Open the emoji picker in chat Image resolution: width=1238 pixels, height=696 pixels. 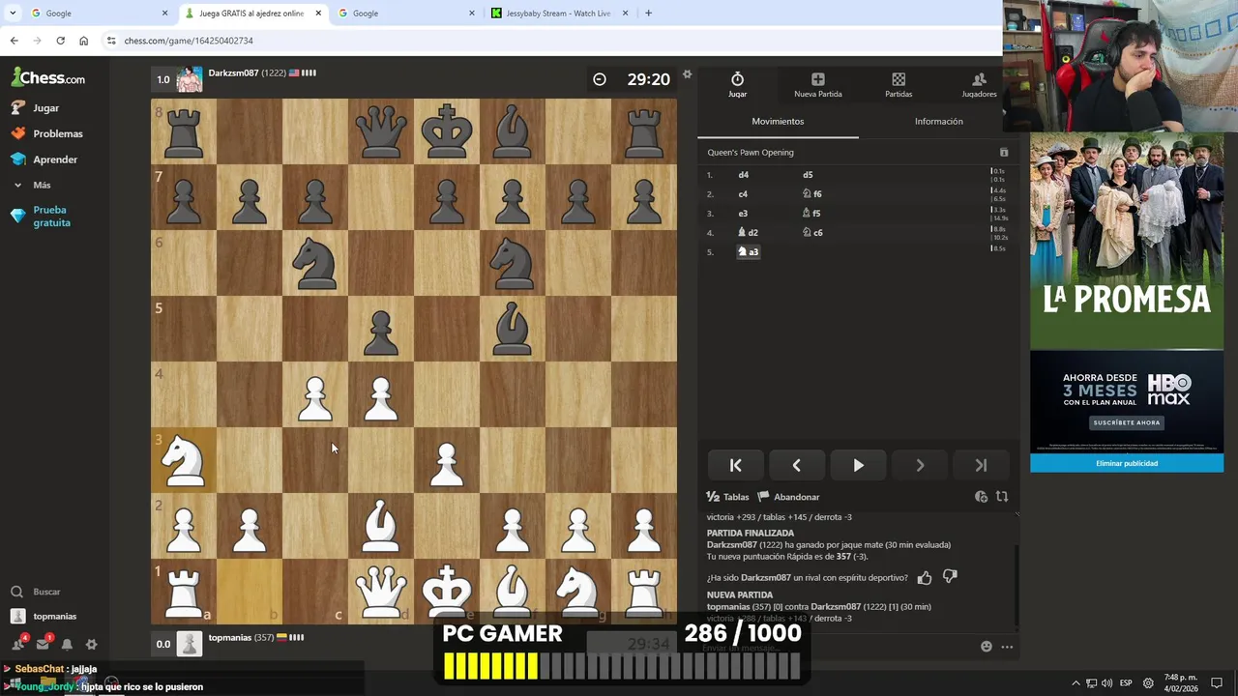click(986, 647)
